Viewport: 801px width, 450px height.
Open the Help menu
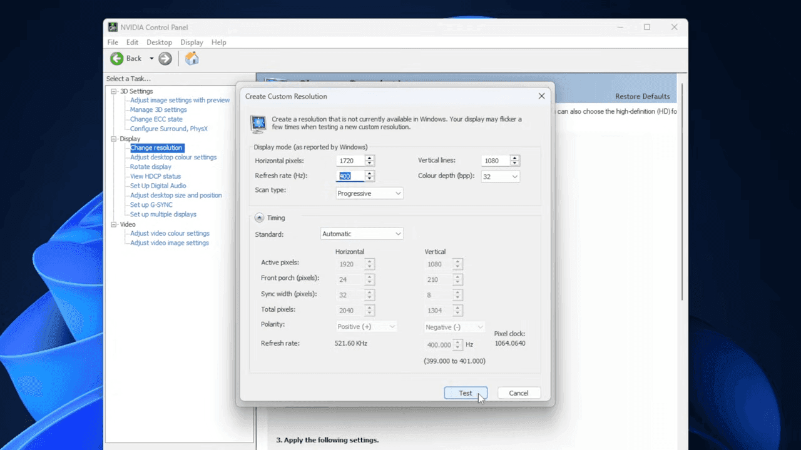tap(218, 42)
